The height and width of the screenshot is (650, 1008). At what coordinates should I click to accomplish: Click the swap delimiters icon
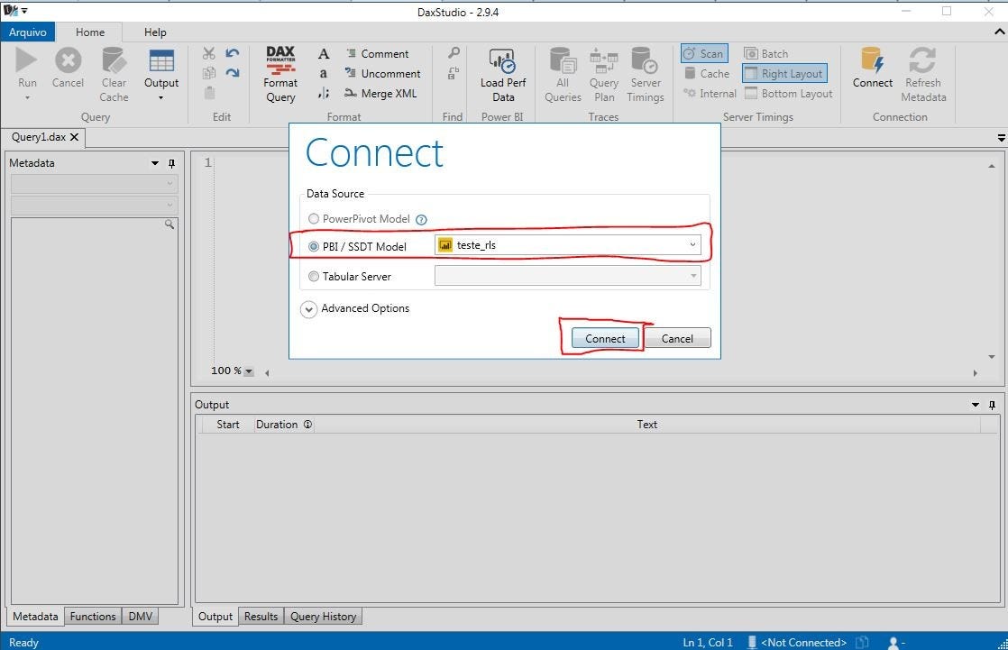click(324, 94)
